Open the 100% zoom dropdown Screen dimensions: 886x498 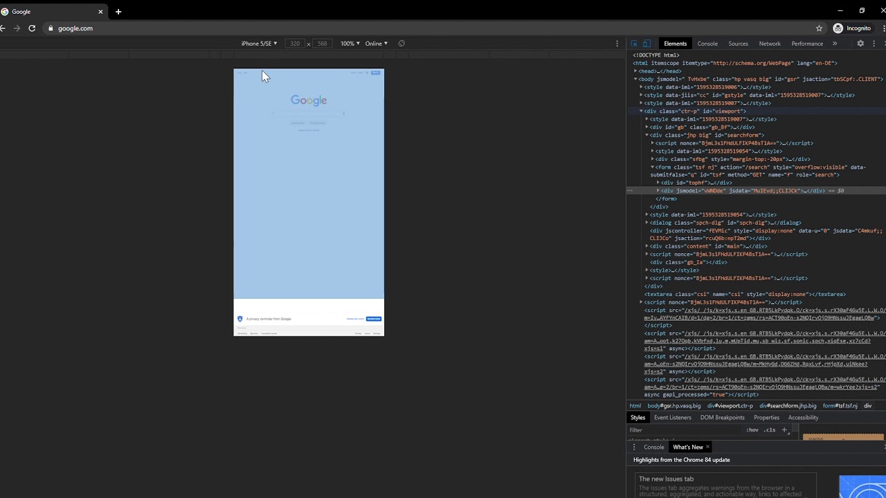click(350, 44)
